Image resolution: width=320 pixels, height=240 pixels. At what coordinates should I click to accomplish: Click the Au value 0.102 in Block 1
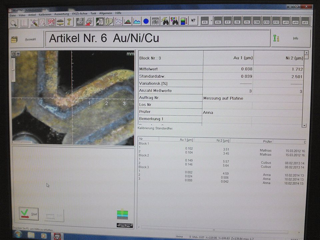pyautogui.click(x=189, y=149)
